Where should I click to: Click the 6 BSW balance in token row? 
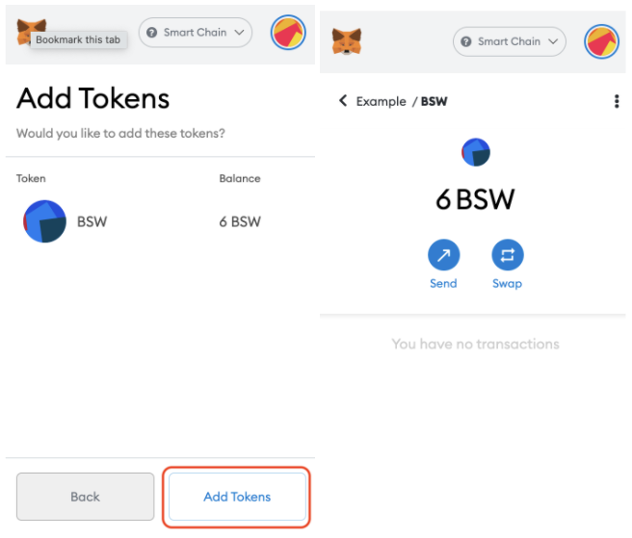point(240,221)
